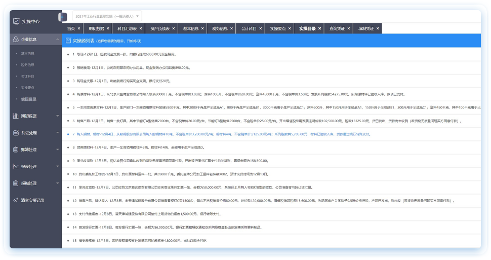Expand the 凭证处理 sidebar menu arrow
The image size is (491, 260).
pyautogui.click(x=57, y=133)
